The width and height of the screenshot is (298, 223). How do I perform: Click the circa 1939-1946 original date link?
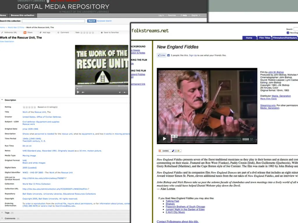coord(30,129)
